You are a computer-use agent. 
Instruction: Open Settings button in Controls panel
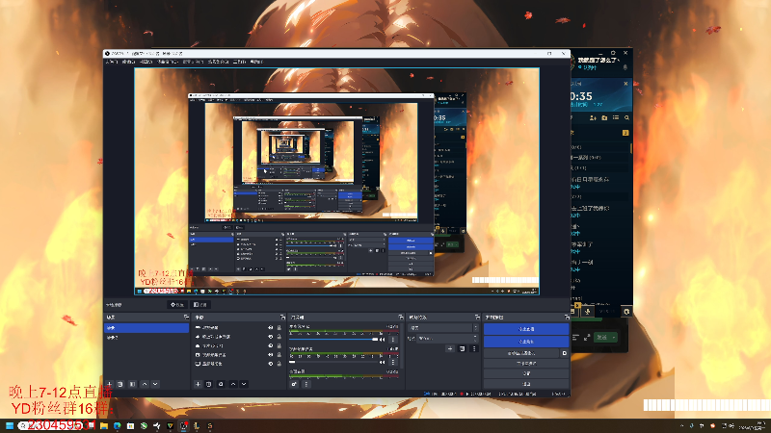[526, 373]
